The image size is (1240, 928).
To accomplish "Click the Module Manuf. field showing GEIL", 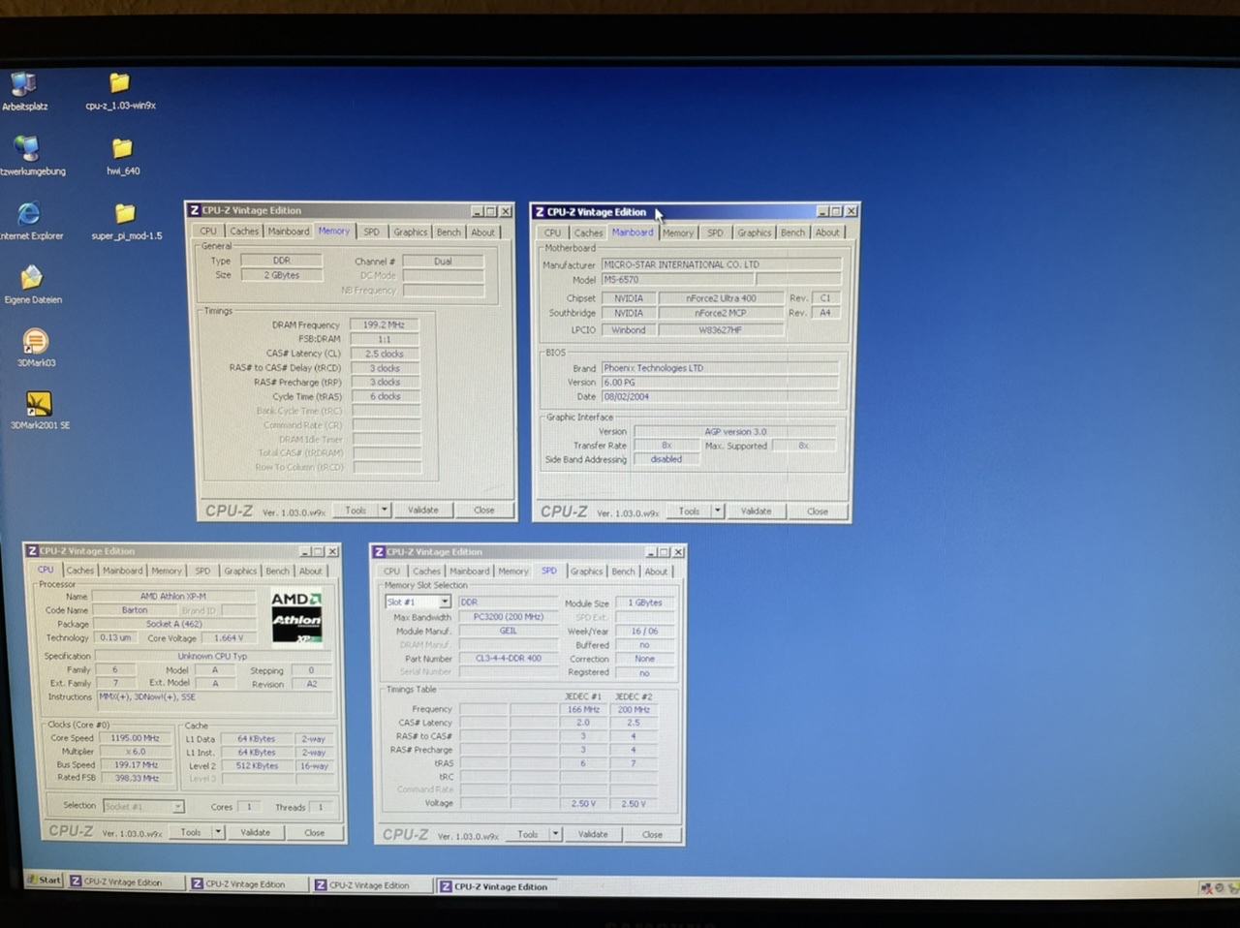I will [508, 631].
